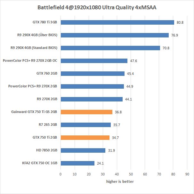The height and width of the screenshot is (194, 194).
Task: Select the R7 265 2GB bar
Action: [85, 125]
